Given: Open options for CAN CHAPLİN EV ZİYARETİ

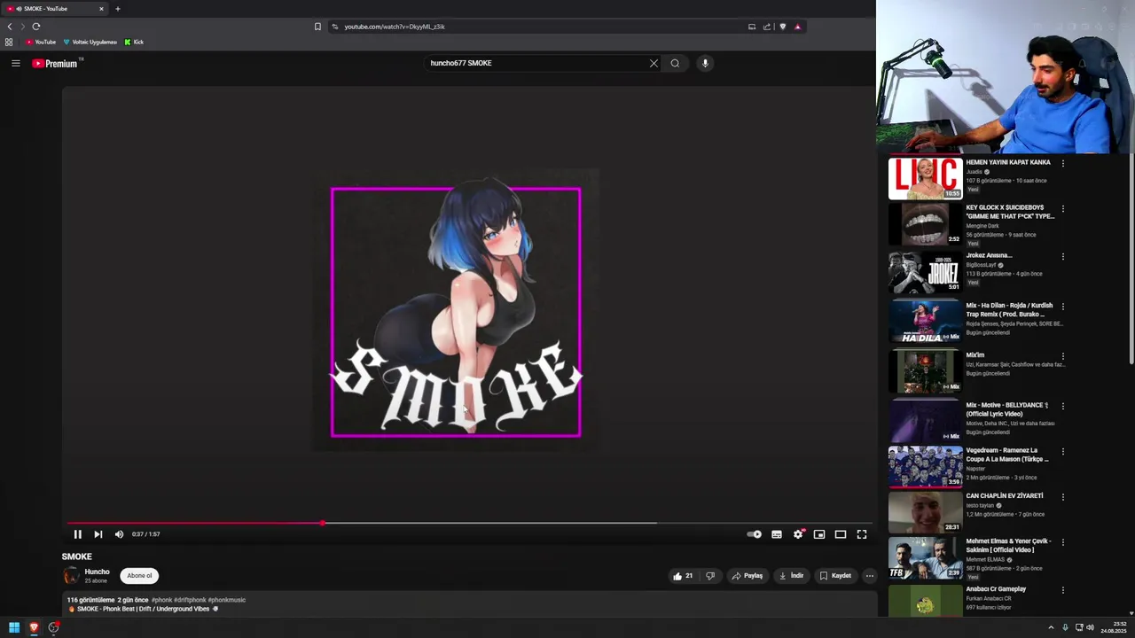Looking at the screenshot, I should point(1063,497).
